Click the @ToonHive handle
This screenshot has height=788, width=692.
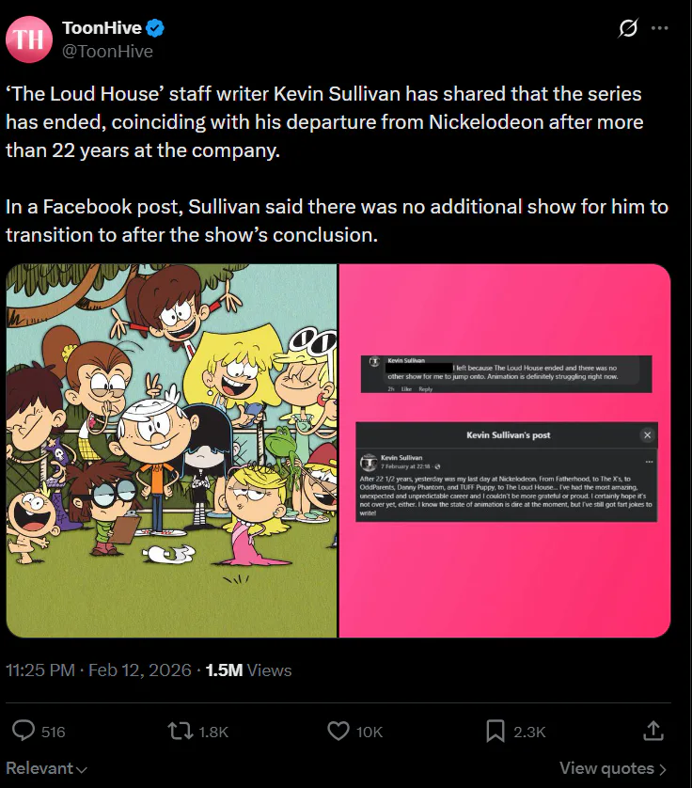pos(107,52)
